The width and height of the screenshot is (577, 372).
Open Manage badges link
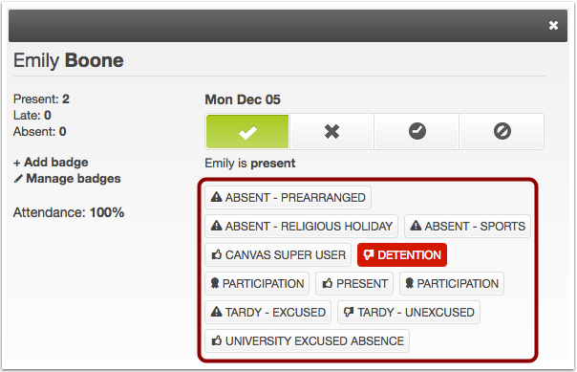click(x=67, y=179)
